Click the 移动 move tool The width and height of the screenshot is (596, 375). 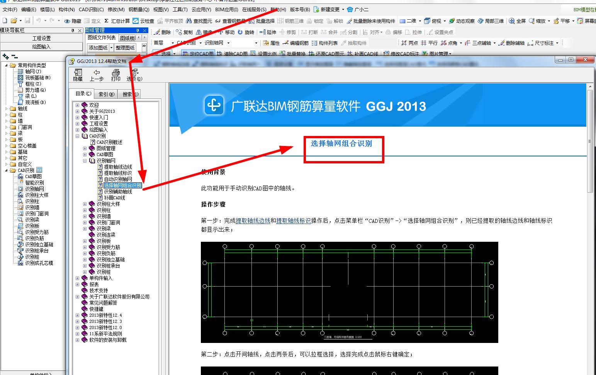click(226, 32)
